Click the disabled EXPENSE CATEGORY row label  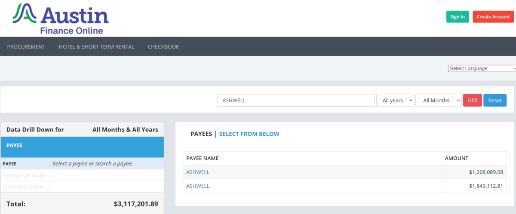click(25, 175)
